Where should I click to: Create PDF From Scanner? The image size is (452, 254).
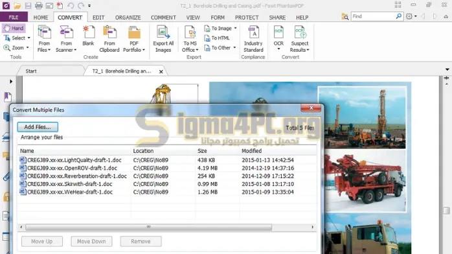(x=66, y=39)
